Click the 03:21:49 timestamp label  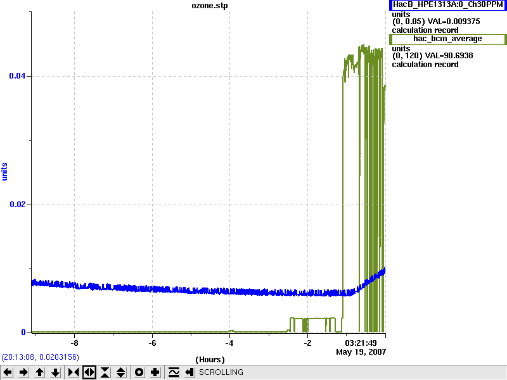click(361, 343)
